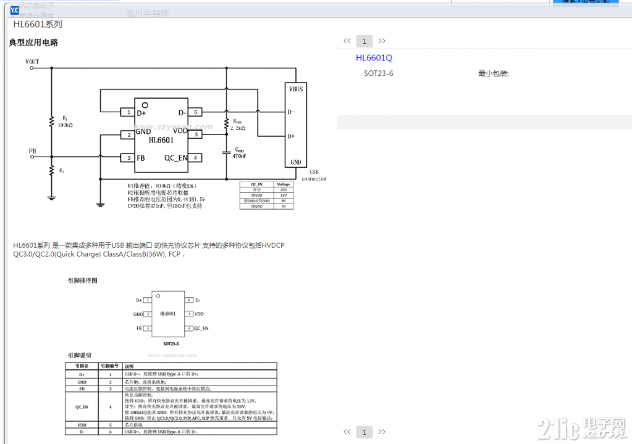This screenshot has width=632, height=444.
Task: Click the "Voltage" header in the circuit's QC_EN table
Action: point(284,184)
